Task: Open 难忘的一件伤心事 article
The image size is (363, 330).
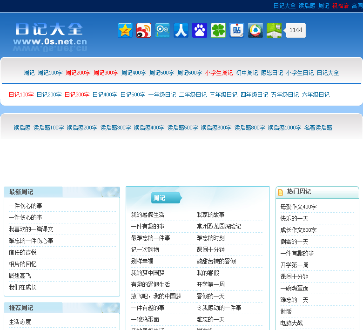Action: (x=31, y=241)
